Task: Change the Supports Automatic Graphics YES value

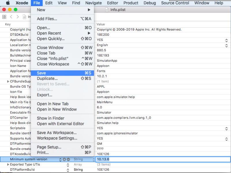Action: [x=226, y=139]
